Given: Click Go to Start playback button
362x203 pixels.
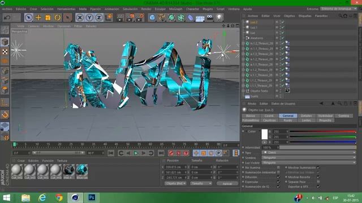Looking at the screenshot, I should pos(111,153).
